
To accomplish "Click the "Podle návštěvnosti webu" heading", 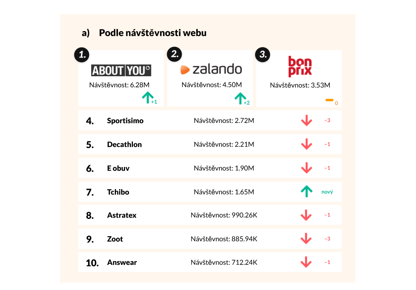I will coord(153,33).
